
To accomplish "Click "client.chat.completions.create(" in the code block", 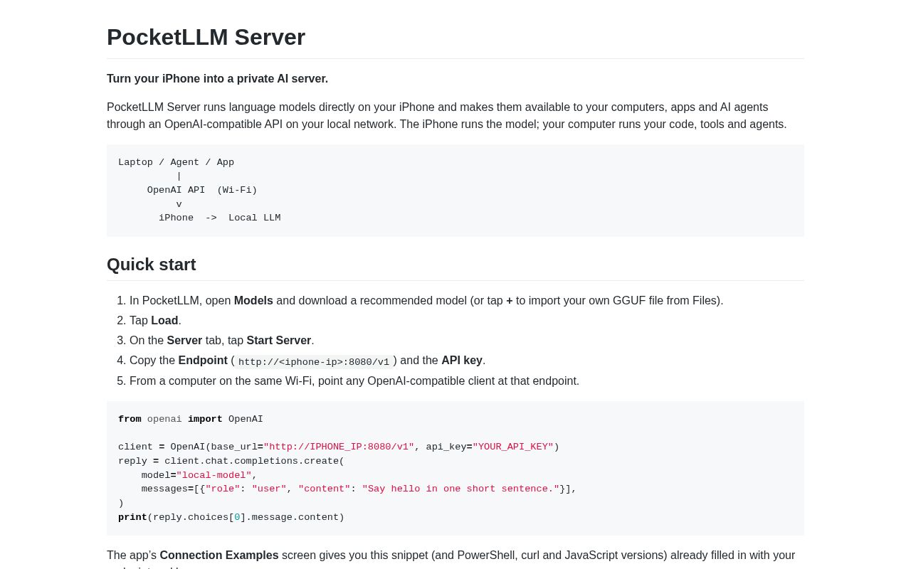I will click(255, 461).
